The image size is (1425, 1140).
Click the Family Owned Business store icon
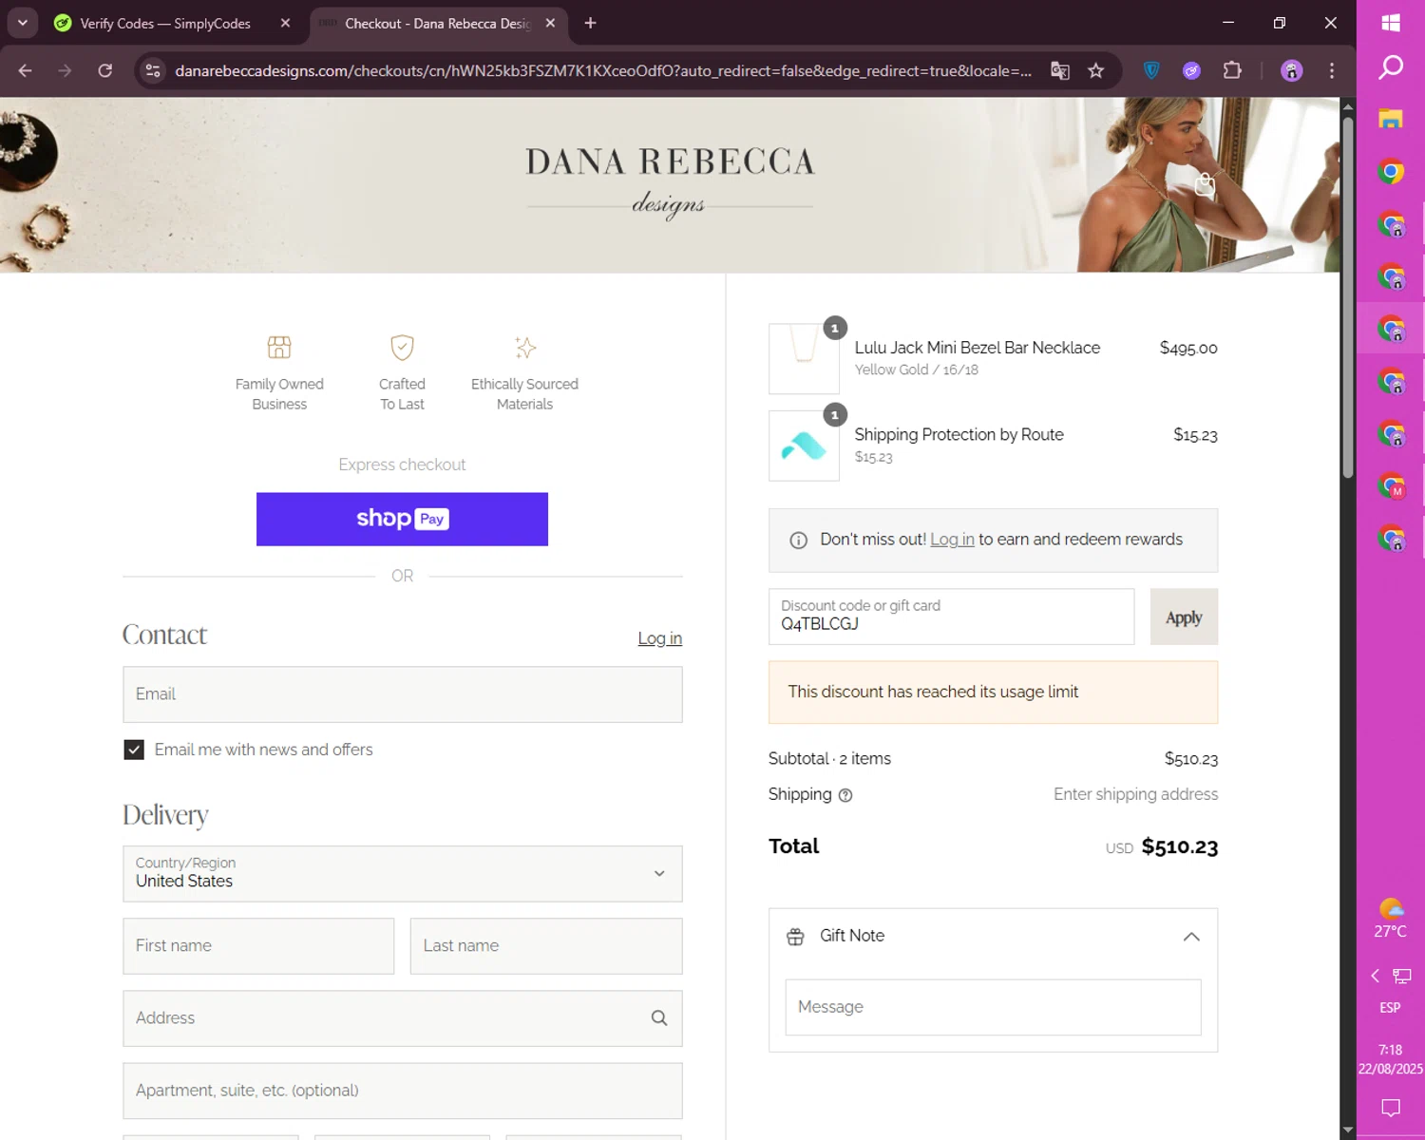279,347
